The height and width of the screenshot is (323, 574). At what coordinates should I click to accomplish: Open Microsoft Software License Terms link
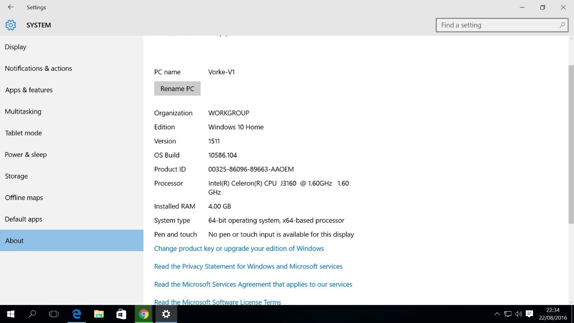pos(217,302)
